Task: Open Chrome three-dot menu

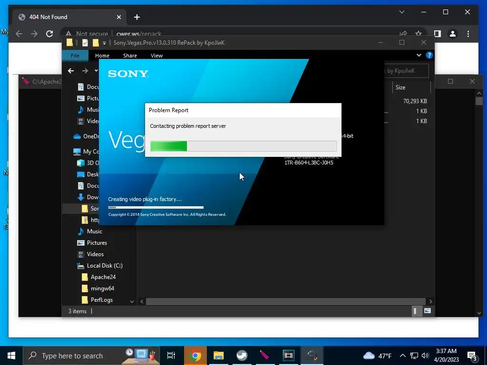Action: (468, 34)
